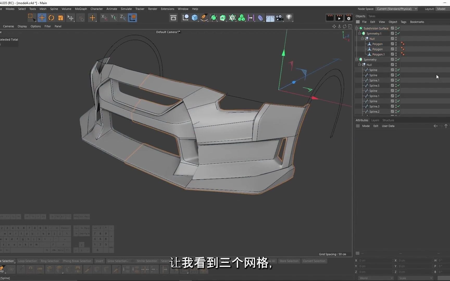This screenshot has height=281, width=450.
Task: Collapse the Null under Symmetry
Action: coord(360,65)
